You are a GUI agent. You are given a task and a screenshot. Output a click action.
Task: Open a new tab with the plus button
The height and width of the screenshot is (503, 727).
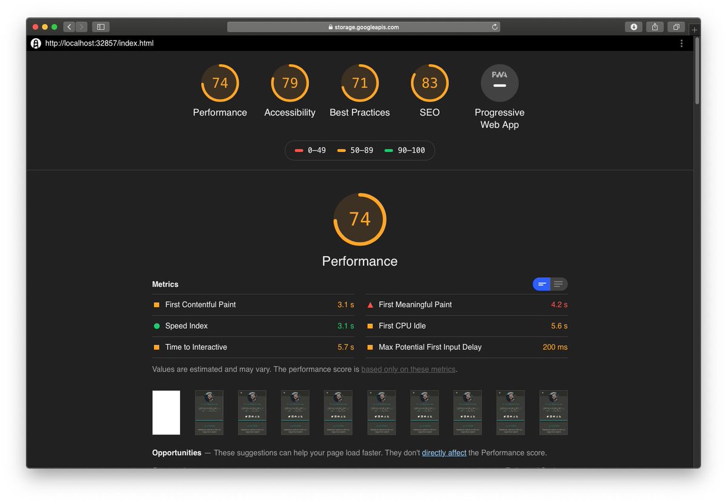(694, 30)
